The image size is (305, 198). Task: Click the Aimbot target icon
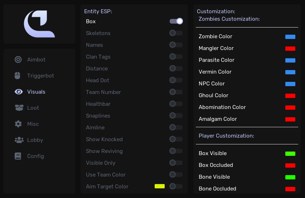(18, 59)
